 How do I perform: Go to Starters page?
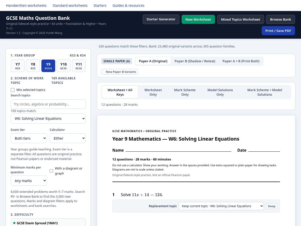pos(100,6)
